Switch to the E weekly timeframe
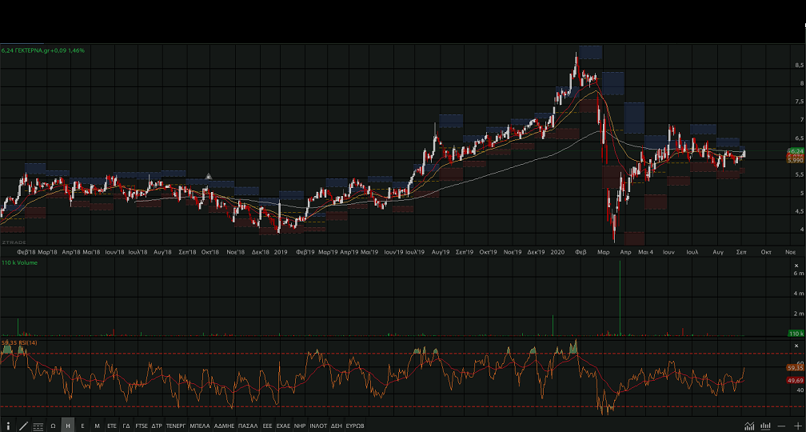Screen dimensions: 806x432 pos(82,426)
